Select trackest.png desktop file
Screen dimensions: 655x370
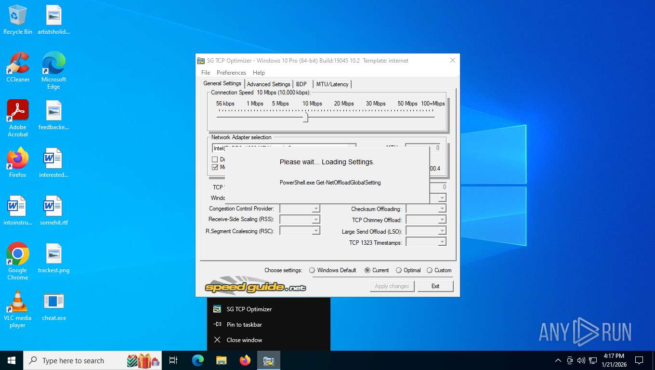53,258
